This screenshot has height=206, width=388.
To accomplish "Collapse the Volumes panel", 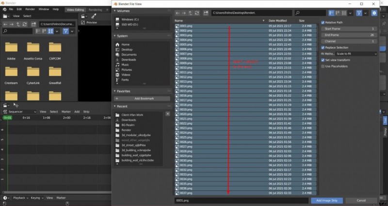I will point(115,10).
